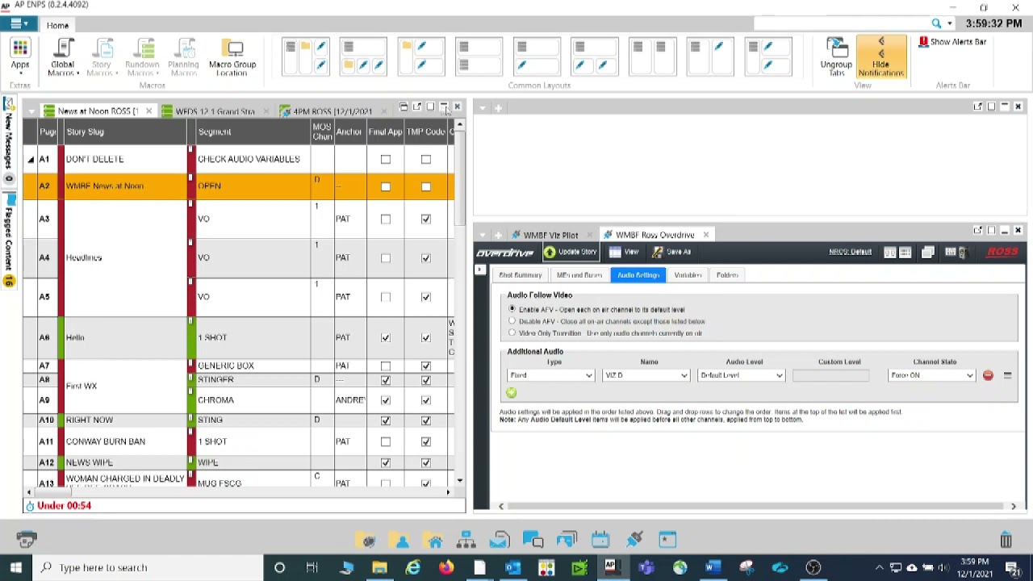Open the Shot Summary tab

(x=520, y=275)
